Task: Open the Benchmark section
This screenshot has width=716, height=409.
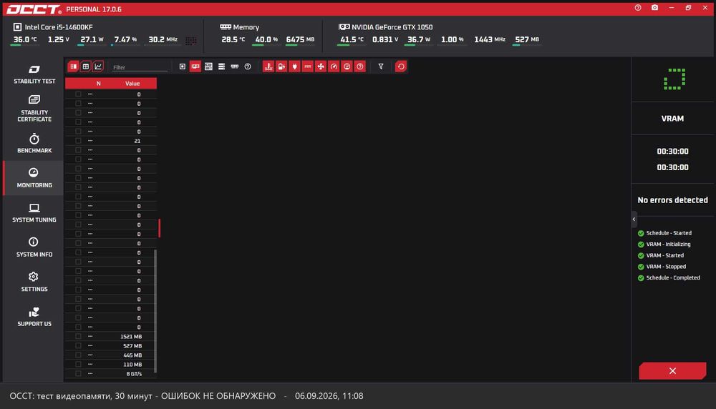Action: 34,143
